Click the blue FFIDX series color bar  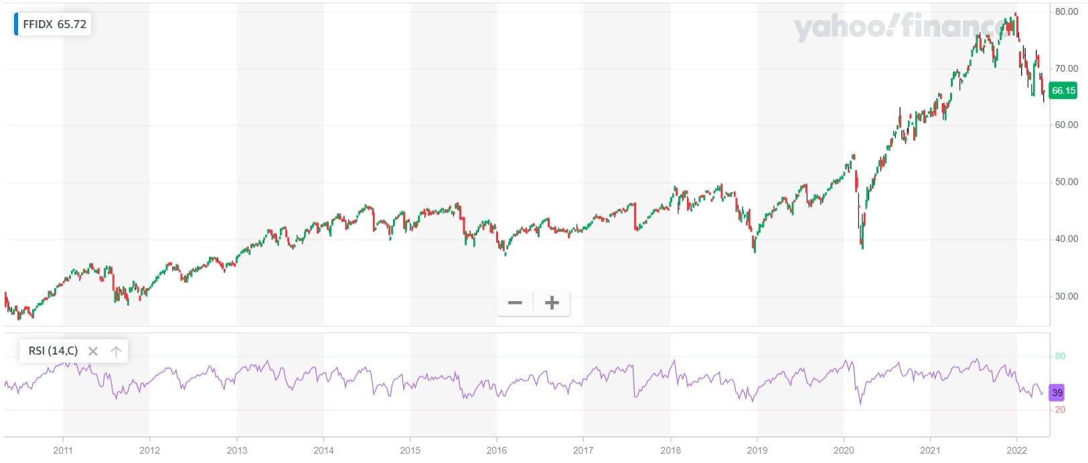(16, 24)
